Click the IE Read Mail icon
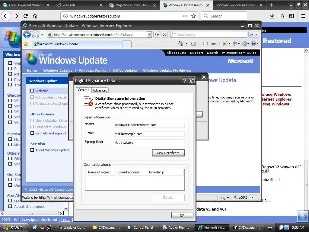 (x=205, y=43)
